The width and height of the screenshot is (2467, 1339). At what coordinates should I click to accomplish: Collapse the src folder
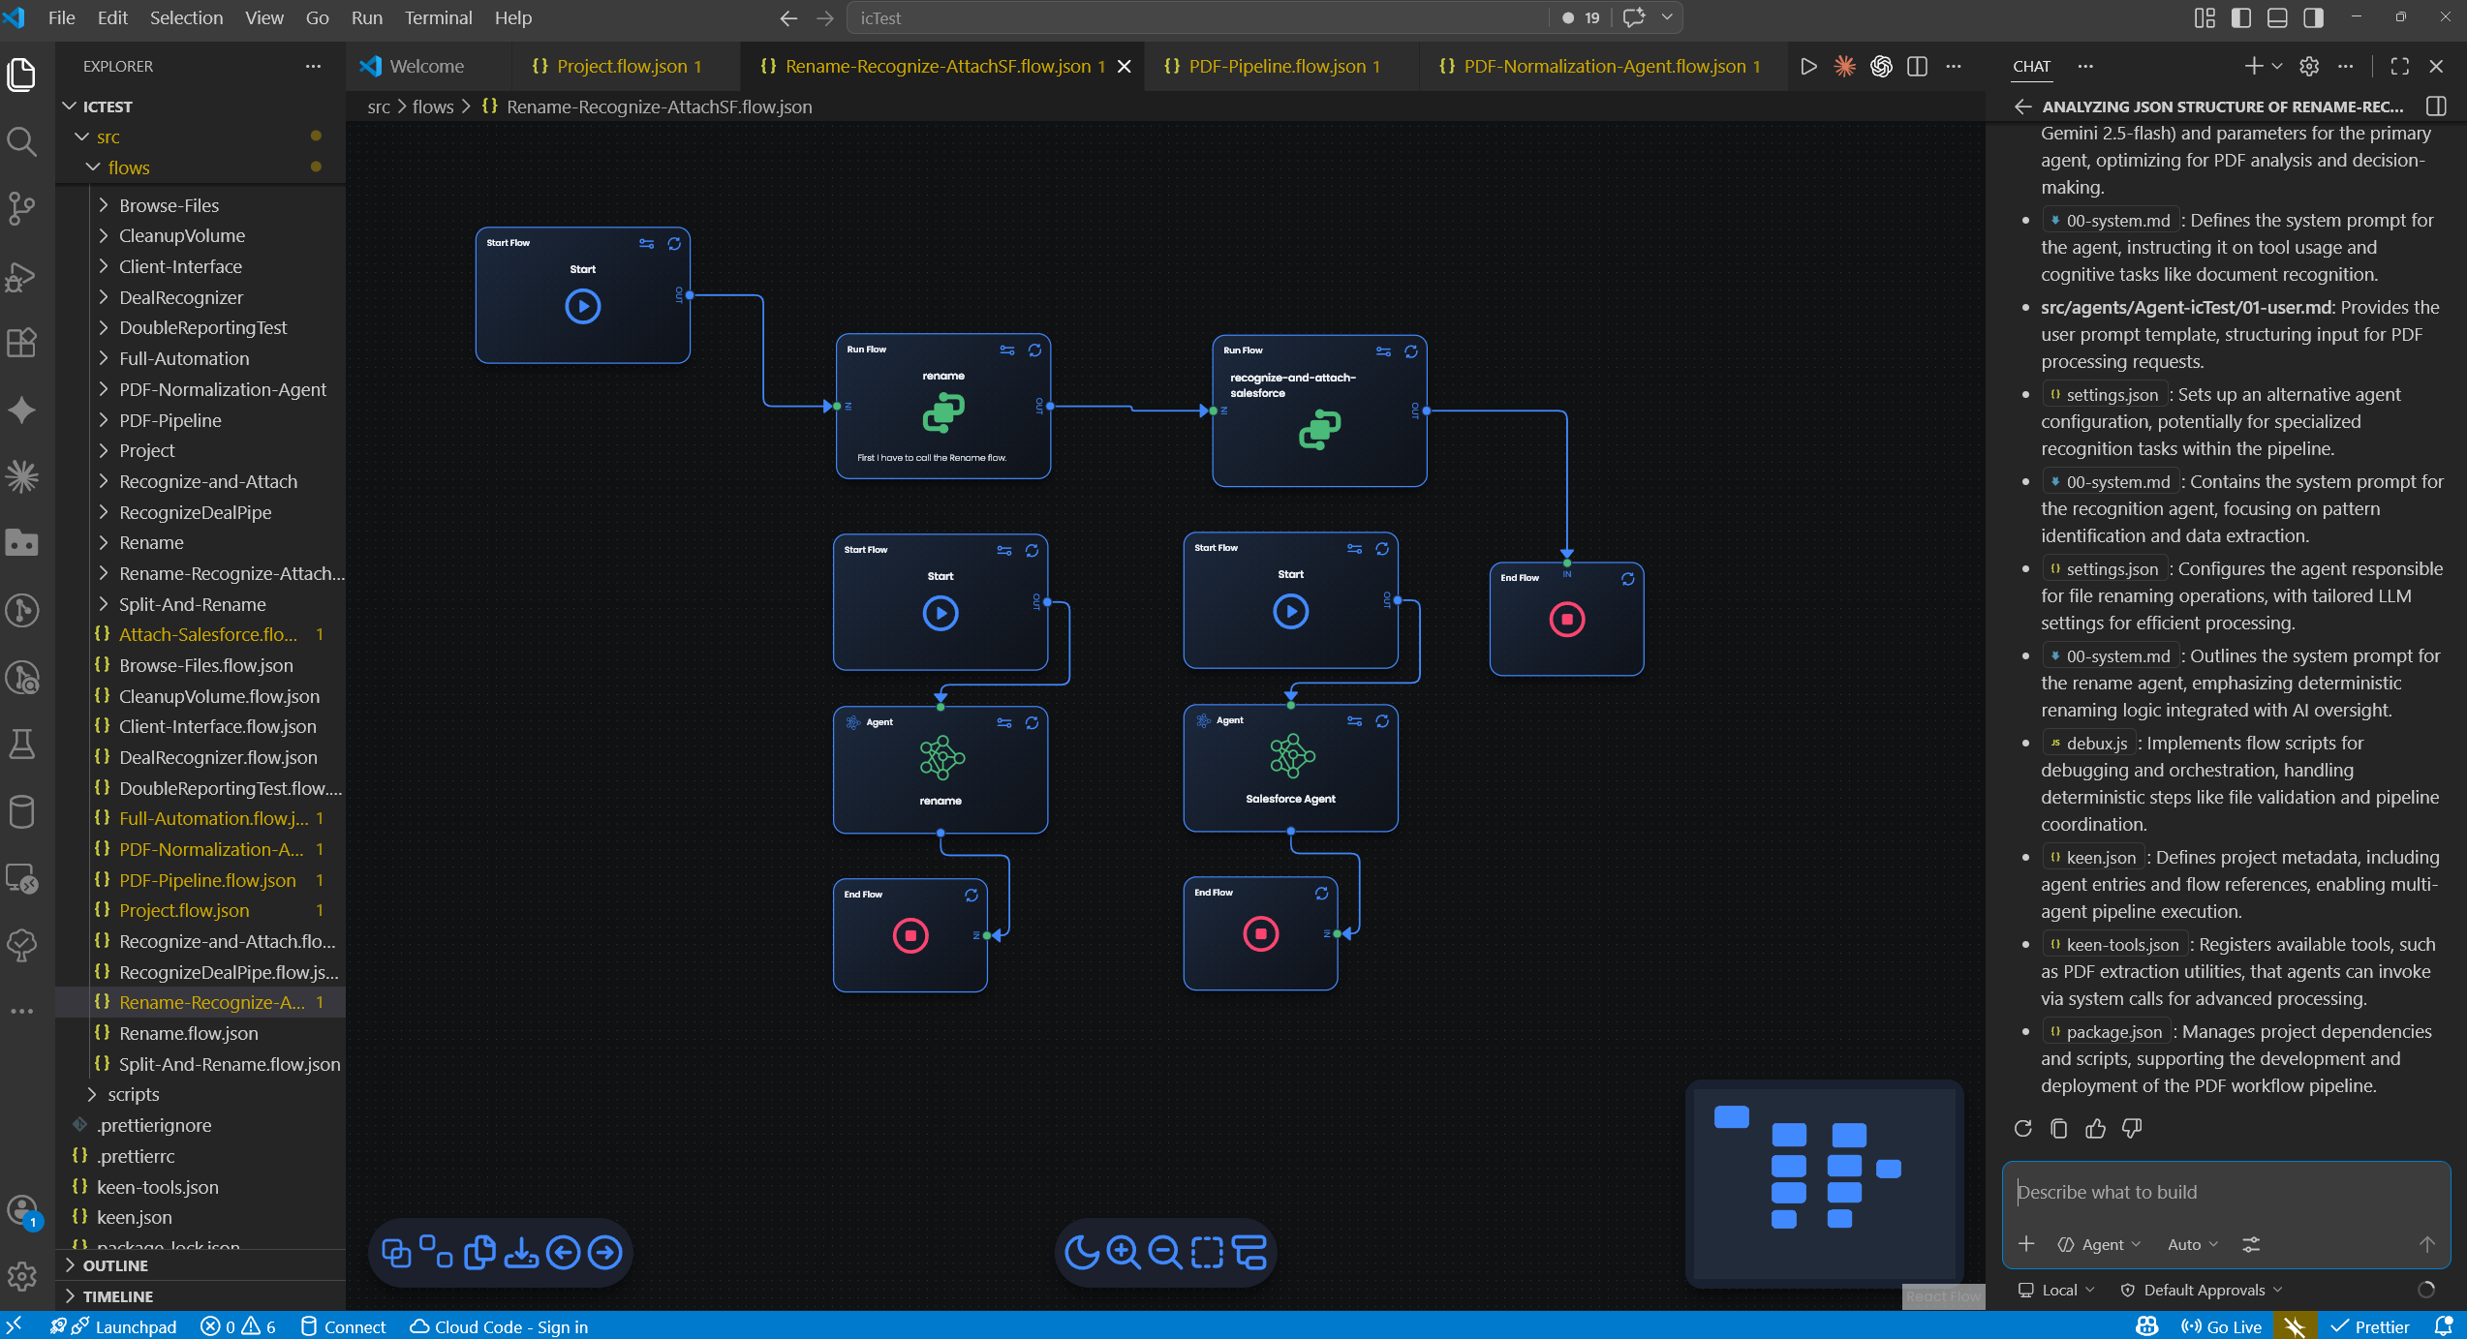click(83, 137)
